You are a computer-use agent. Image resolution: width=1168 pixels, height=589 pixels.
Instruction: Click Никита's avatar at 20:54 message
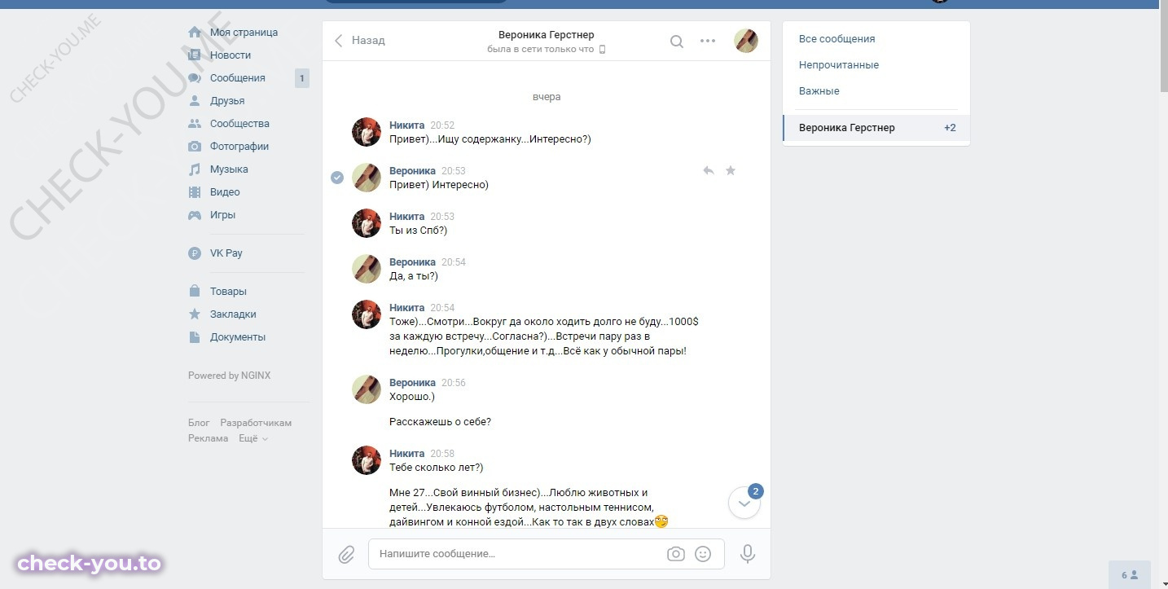click(x=367, y=314)
